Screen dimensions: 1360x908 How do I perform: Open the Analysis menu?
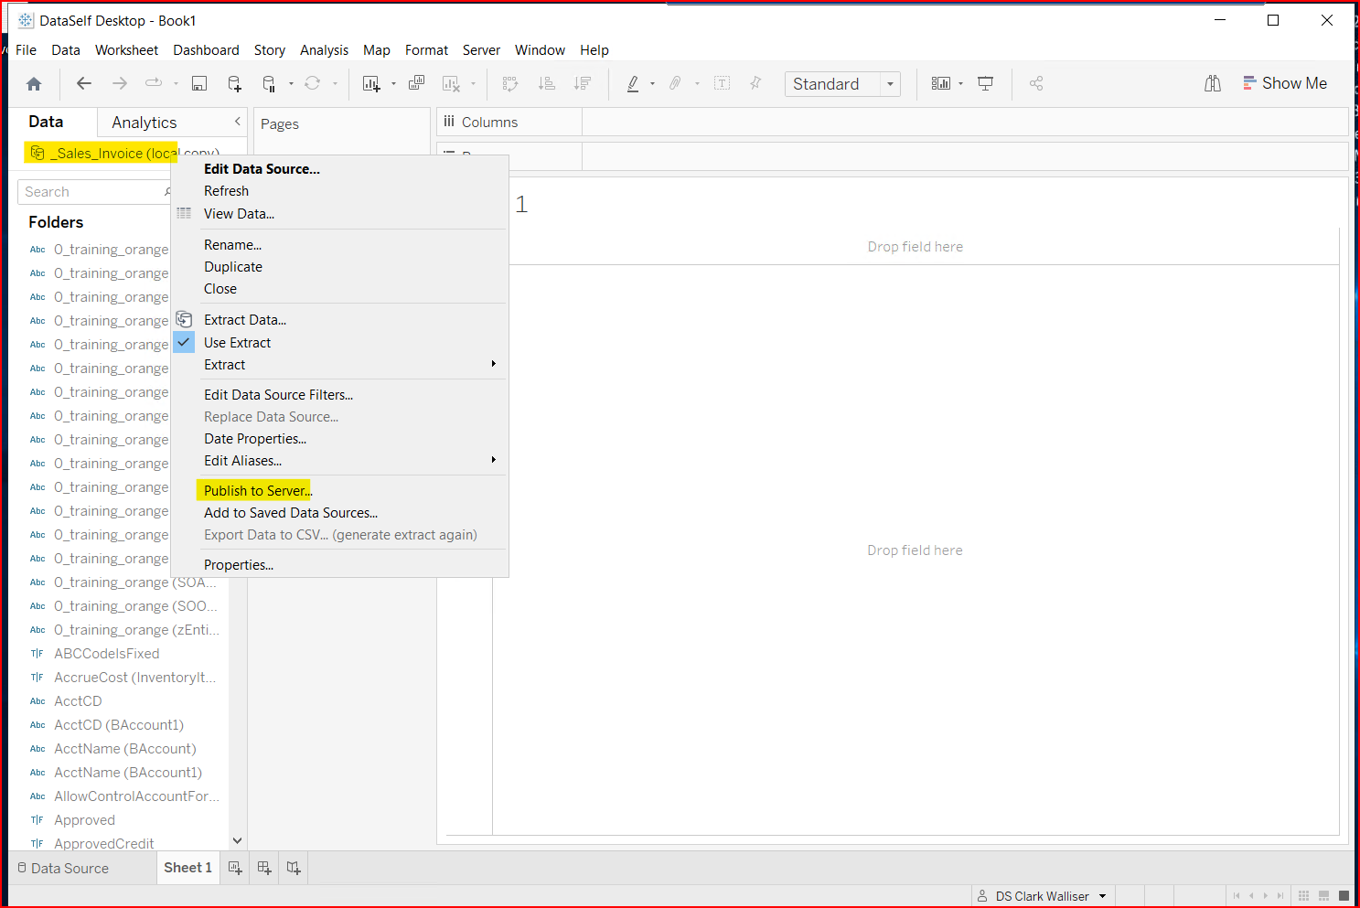pyautogui.click(x=324, y=50)
